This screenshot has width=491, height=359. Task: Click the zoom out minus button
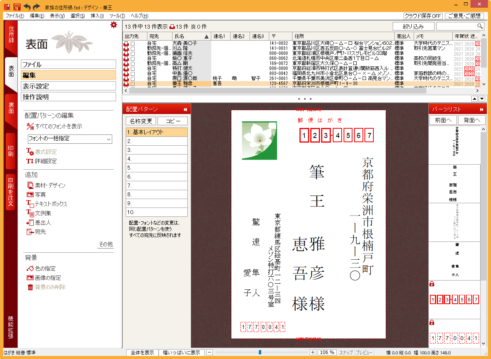pyautogui.click(x=209, y=352)
